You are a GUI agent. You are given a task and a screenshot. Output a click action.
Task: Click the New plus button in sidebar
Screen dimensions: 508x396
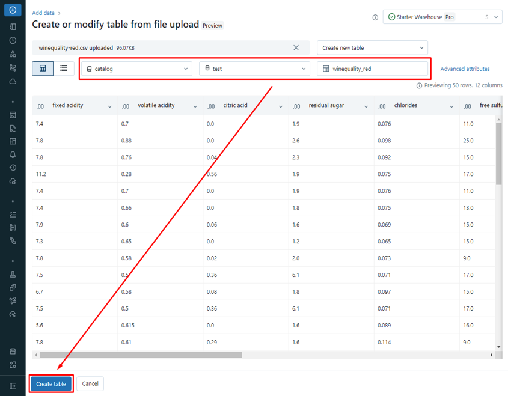click(13, 10)
